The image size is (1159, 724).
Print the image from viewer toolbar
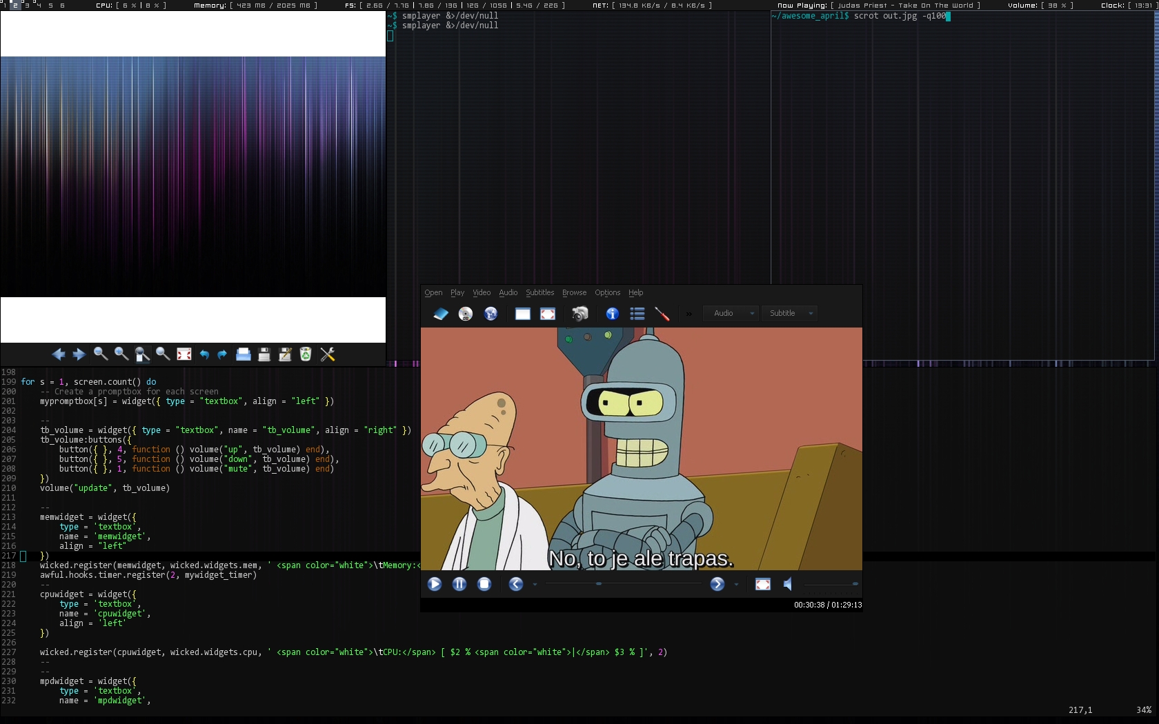(x=244, y=354)
